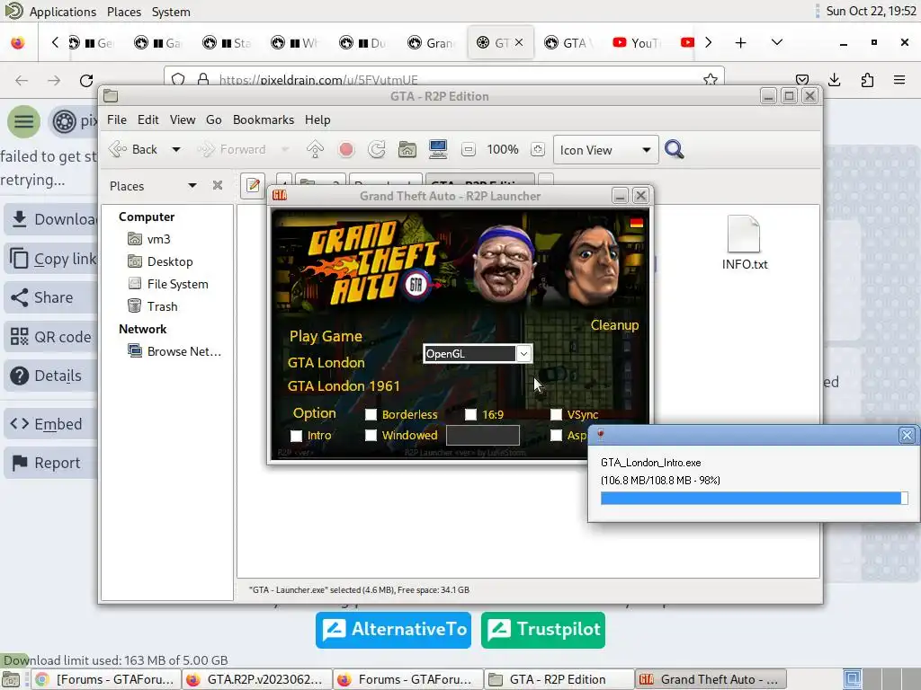Click the Save to Pocket icon

(801, 79)
